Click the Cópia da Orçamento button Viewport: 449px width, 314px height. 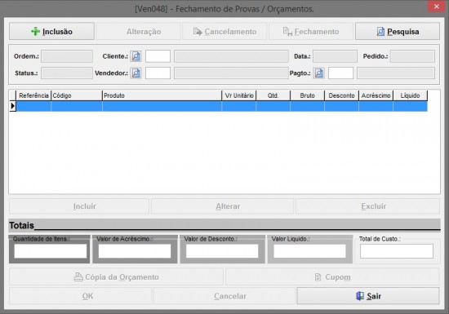click(x=116, y=276)
